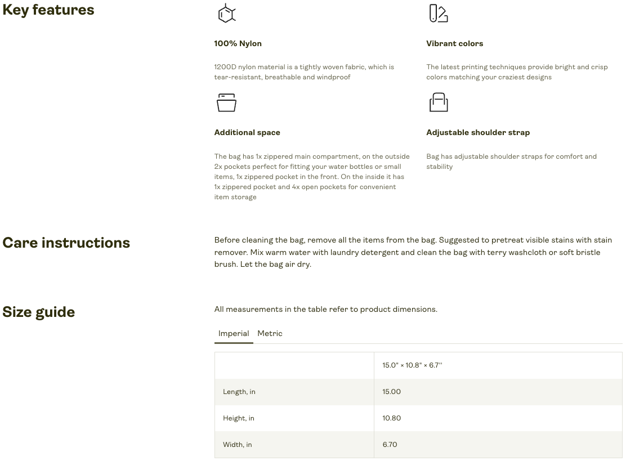Click the Additional space feature title
This screenshot has width=626, height=461.
247,133
